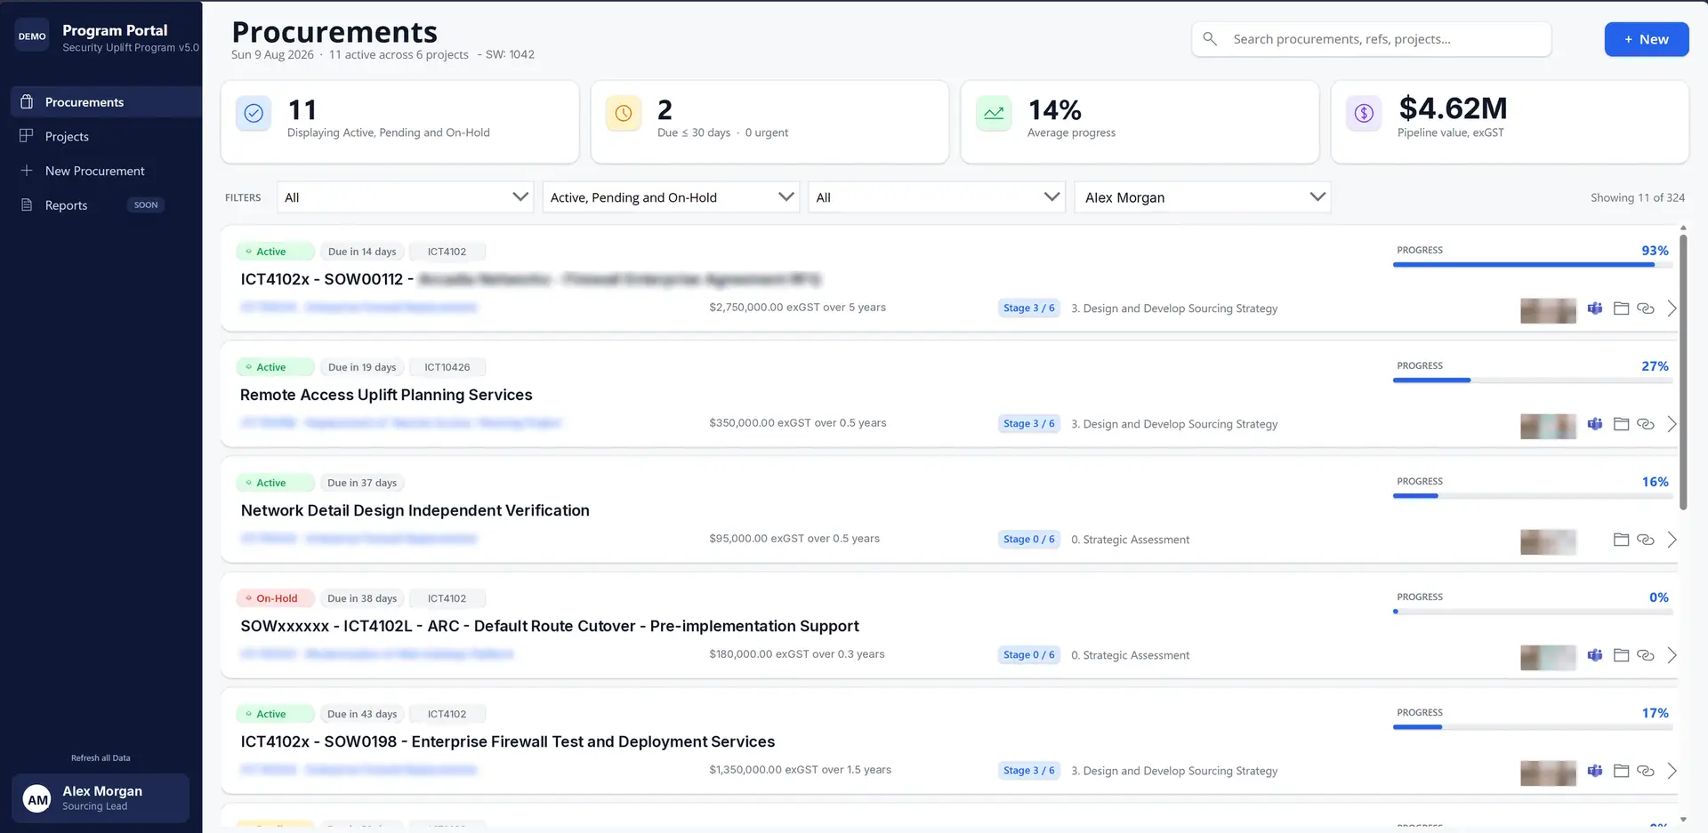This screenshot has width=1708, height=833.
Task: Click the scrollbar down arrow of the list
Action: (1683, 820)
